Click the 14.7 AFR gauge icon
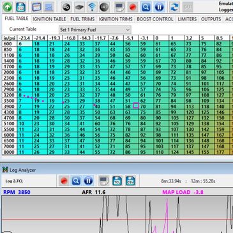 point(104,7)
